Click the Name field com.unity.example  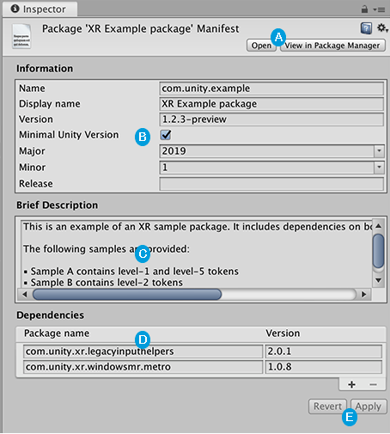click(271, 89)
